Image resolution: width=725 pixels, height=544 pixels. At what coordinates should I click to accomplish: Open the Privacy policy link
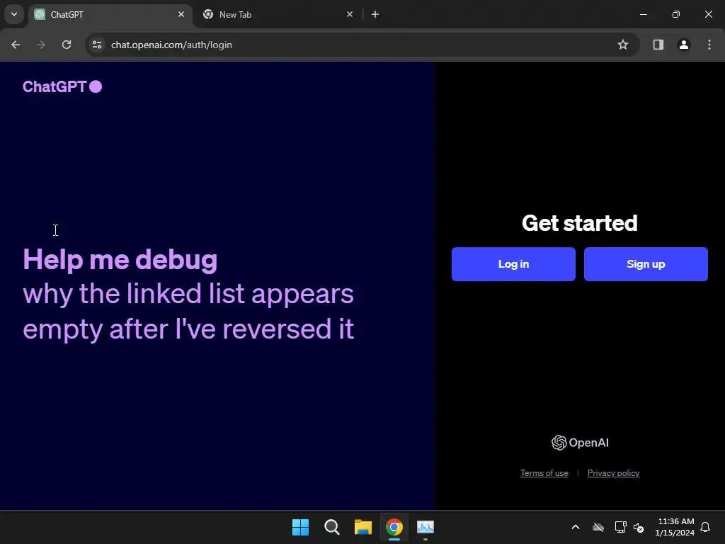click(x=613, y=472)
